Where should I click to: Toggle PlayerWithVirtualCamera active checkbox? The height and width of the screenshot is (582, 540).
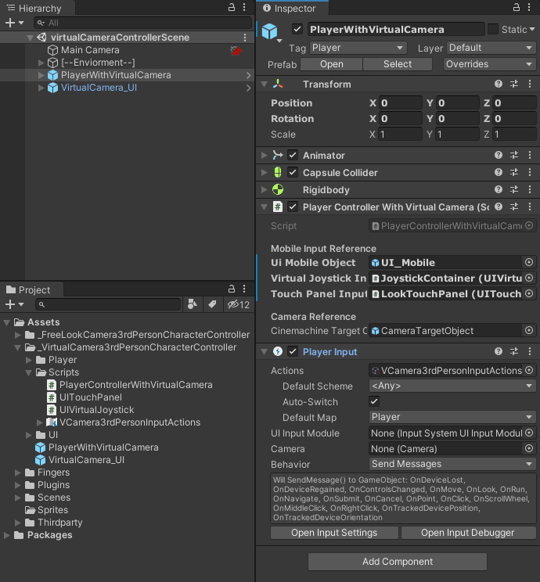(297, 29)
